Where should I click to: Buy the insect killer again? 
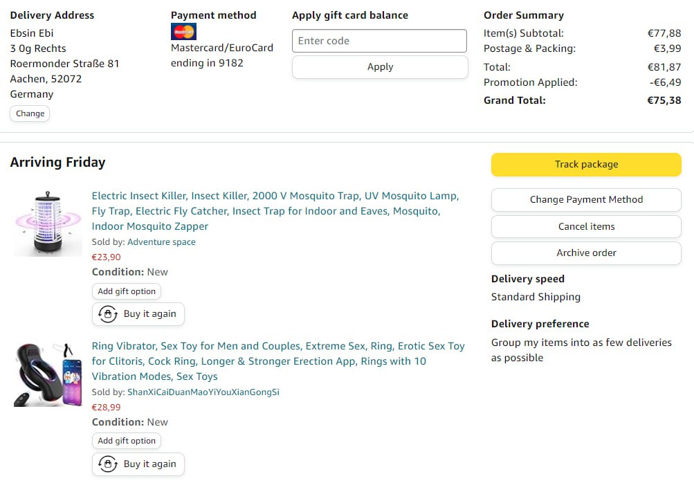click(149, 314)
